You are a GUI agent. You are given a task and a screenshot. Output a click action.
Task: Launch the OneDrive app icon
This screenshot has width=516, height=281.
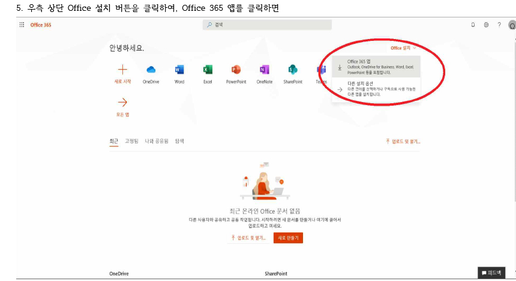click(151, 70)
